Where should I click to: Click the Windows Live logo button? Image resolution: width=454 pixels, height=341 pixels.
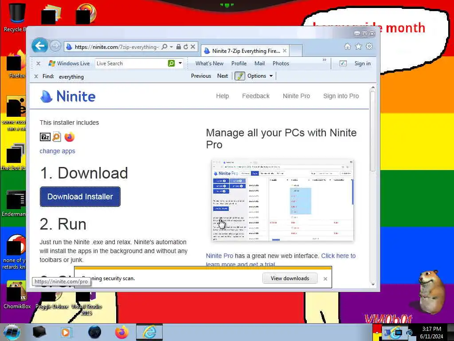[x=69, y=63]
